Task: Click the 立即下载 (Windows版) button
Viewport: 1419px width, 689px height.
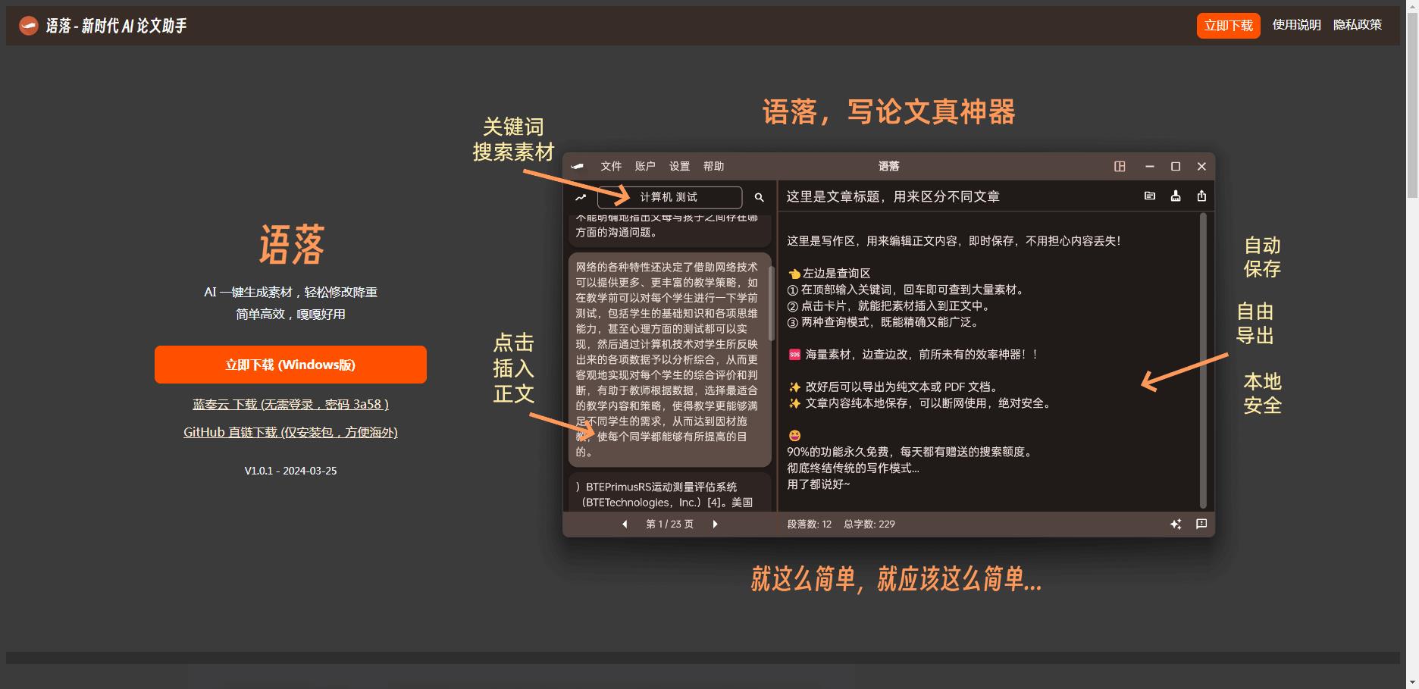Action: [290, 365]
